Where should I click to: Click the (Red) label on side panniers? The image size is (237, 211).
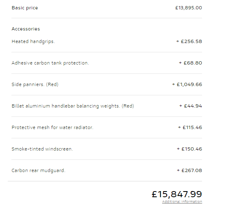click(52, 84)
